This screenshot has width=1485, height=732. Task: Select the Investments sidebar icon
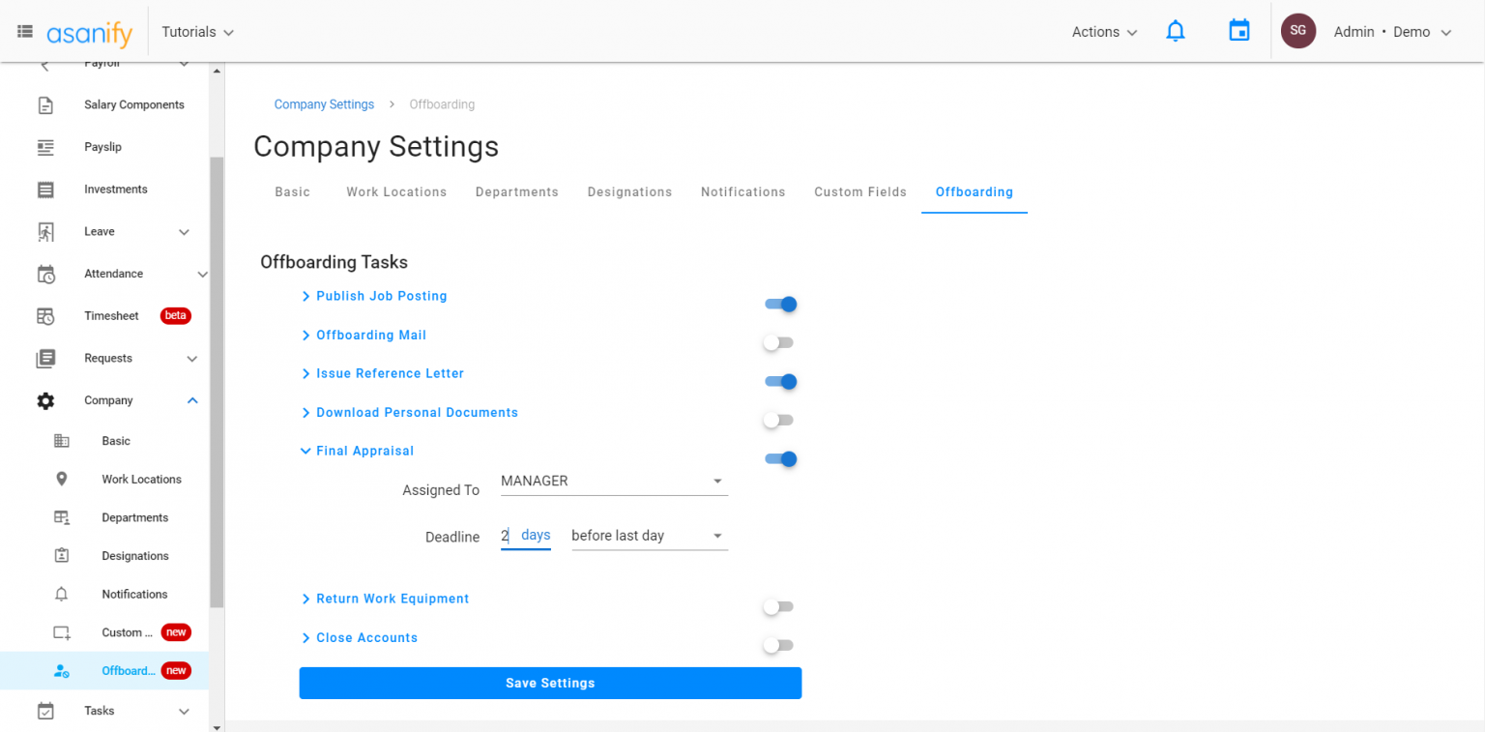45,189
